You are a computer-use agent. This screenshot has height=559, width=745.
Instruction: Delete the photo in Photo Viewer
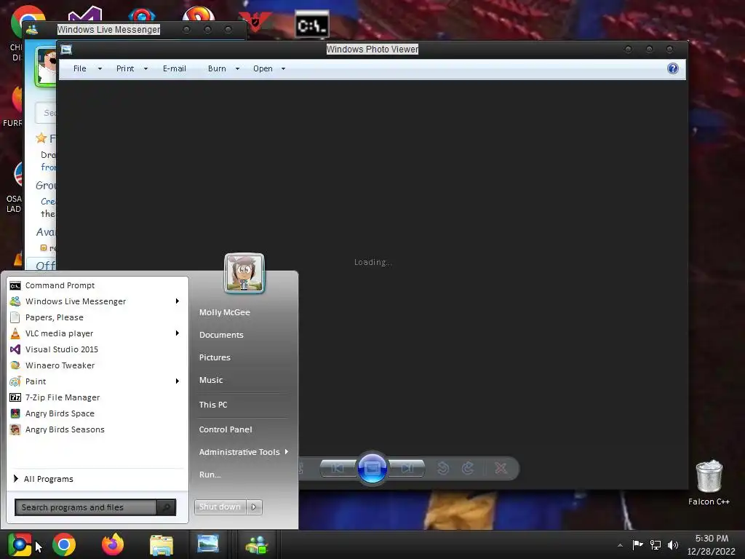coord(501,468)
